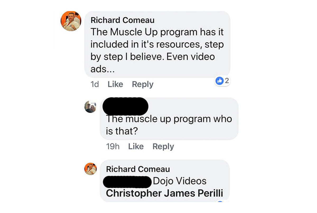
Task: Open the tagged Christopher James Perilli profile
Action: tap(165, 193)
